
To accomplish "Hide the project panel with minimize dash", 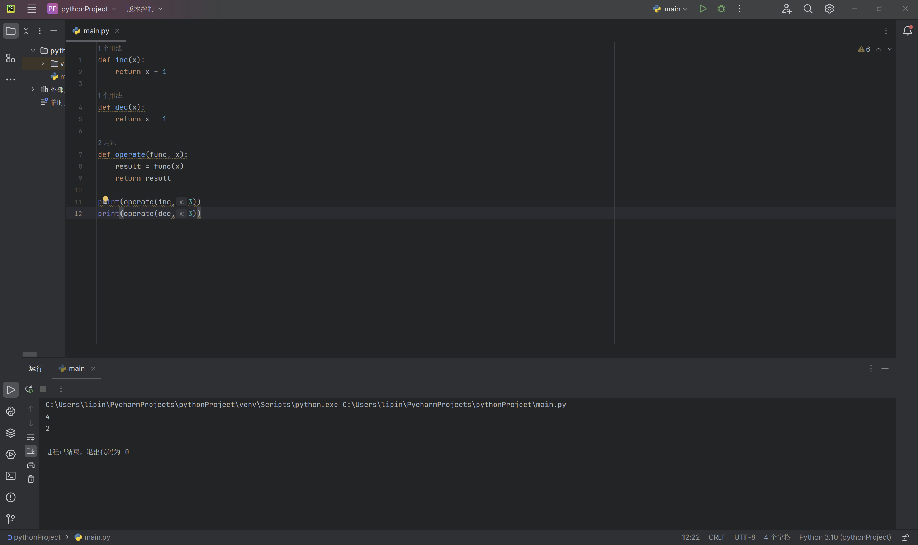I will [54, 31].
